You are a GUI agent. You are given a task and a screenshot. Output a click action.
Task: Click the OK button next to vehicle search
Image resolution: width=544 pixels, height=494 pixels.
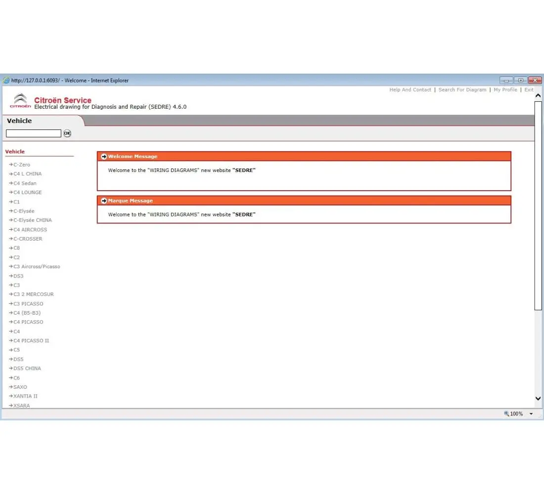pos(67,133)
